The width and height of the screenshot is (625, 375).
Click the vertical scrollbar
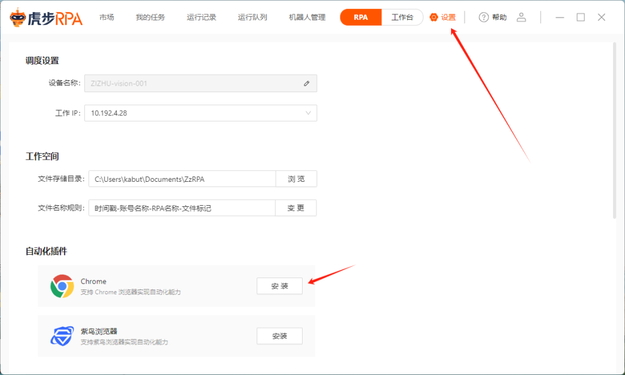[x=614, y=131]
